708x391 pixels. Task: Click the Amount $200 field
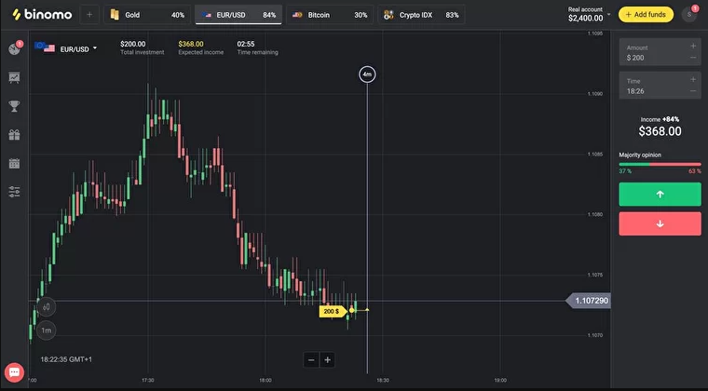click(x=660, y=52)
